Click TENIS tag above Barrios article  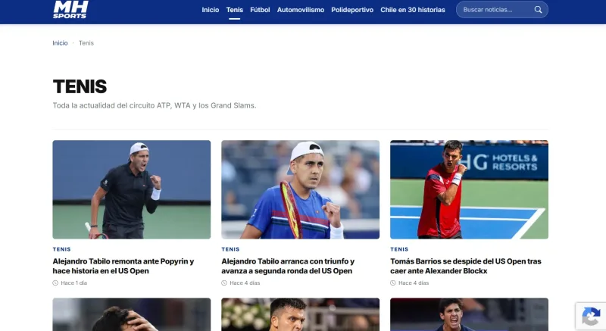click(399, 249)
